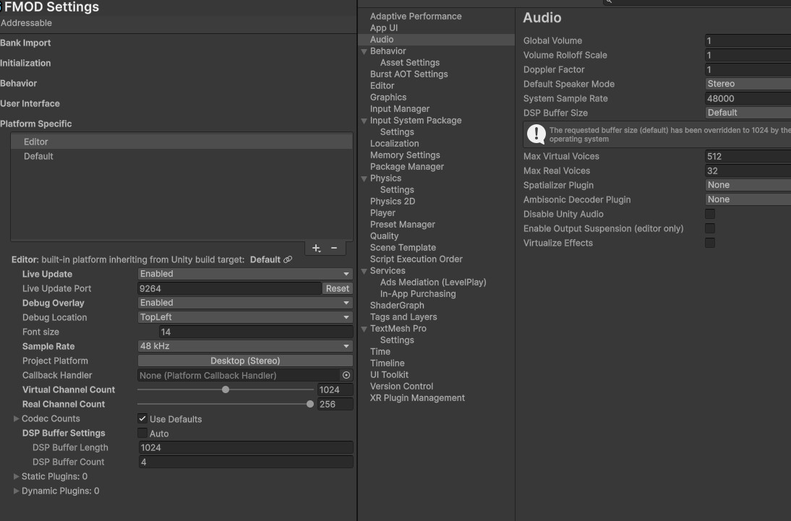Open the Callback Handler object picker
791x521 pixels.
(346, 375)
